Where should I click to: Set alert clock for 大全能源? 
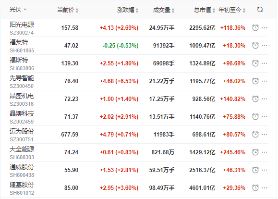pyautogui.click(x=255, y=152)
